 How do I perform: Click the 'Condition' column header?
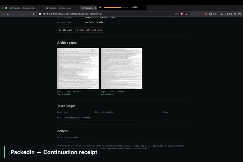(x=62, y=112)
